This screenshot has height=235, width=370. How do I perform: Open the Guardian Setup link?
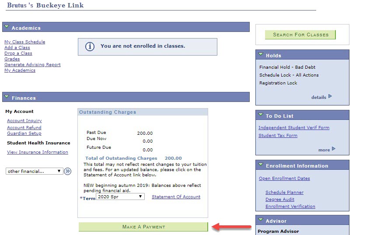point(24,133)
